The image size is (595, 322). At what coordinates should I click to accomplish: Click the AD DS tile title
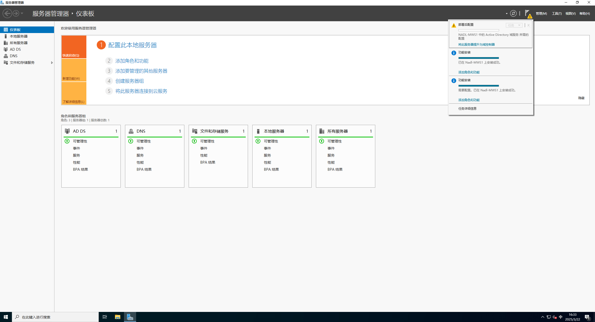point(79,131)
